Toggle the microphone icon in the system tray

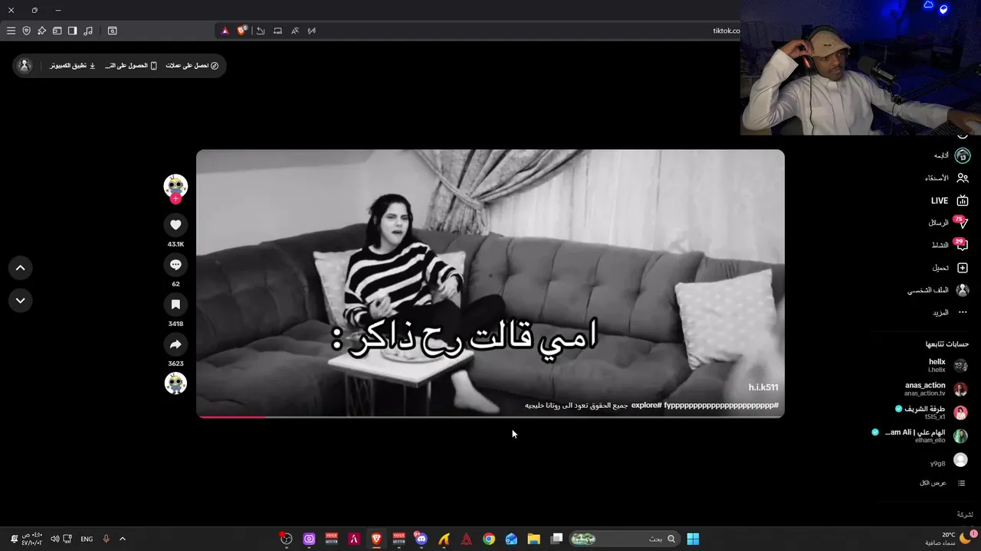pos(106,539)
